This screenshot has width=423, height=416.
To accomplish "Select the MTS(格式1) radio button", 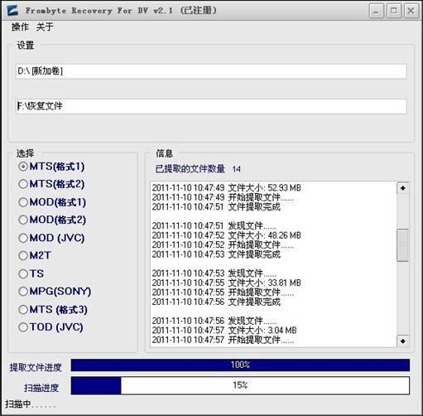I will click(x=23, y=167).
